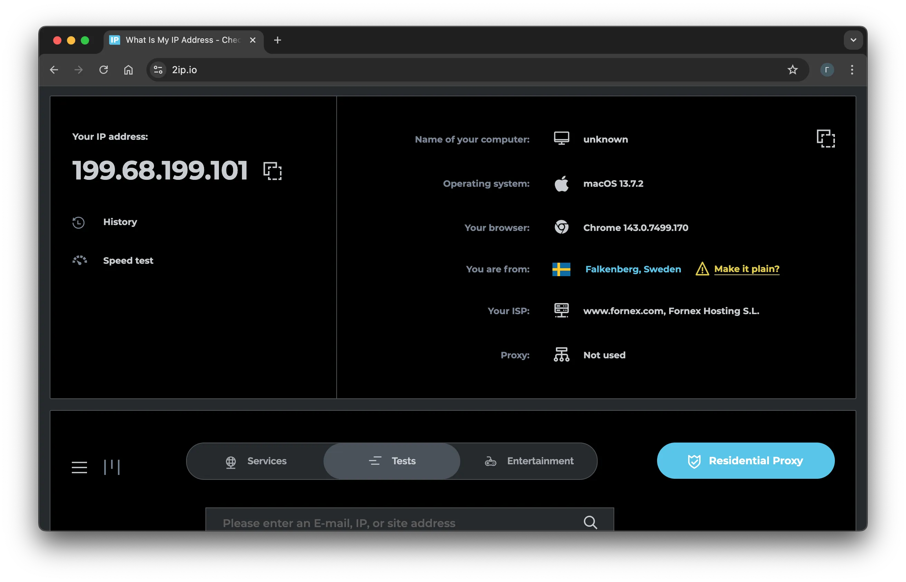Open the Falkenberg, Sweden link
This screenshot has height=582, width=906.
633,269
